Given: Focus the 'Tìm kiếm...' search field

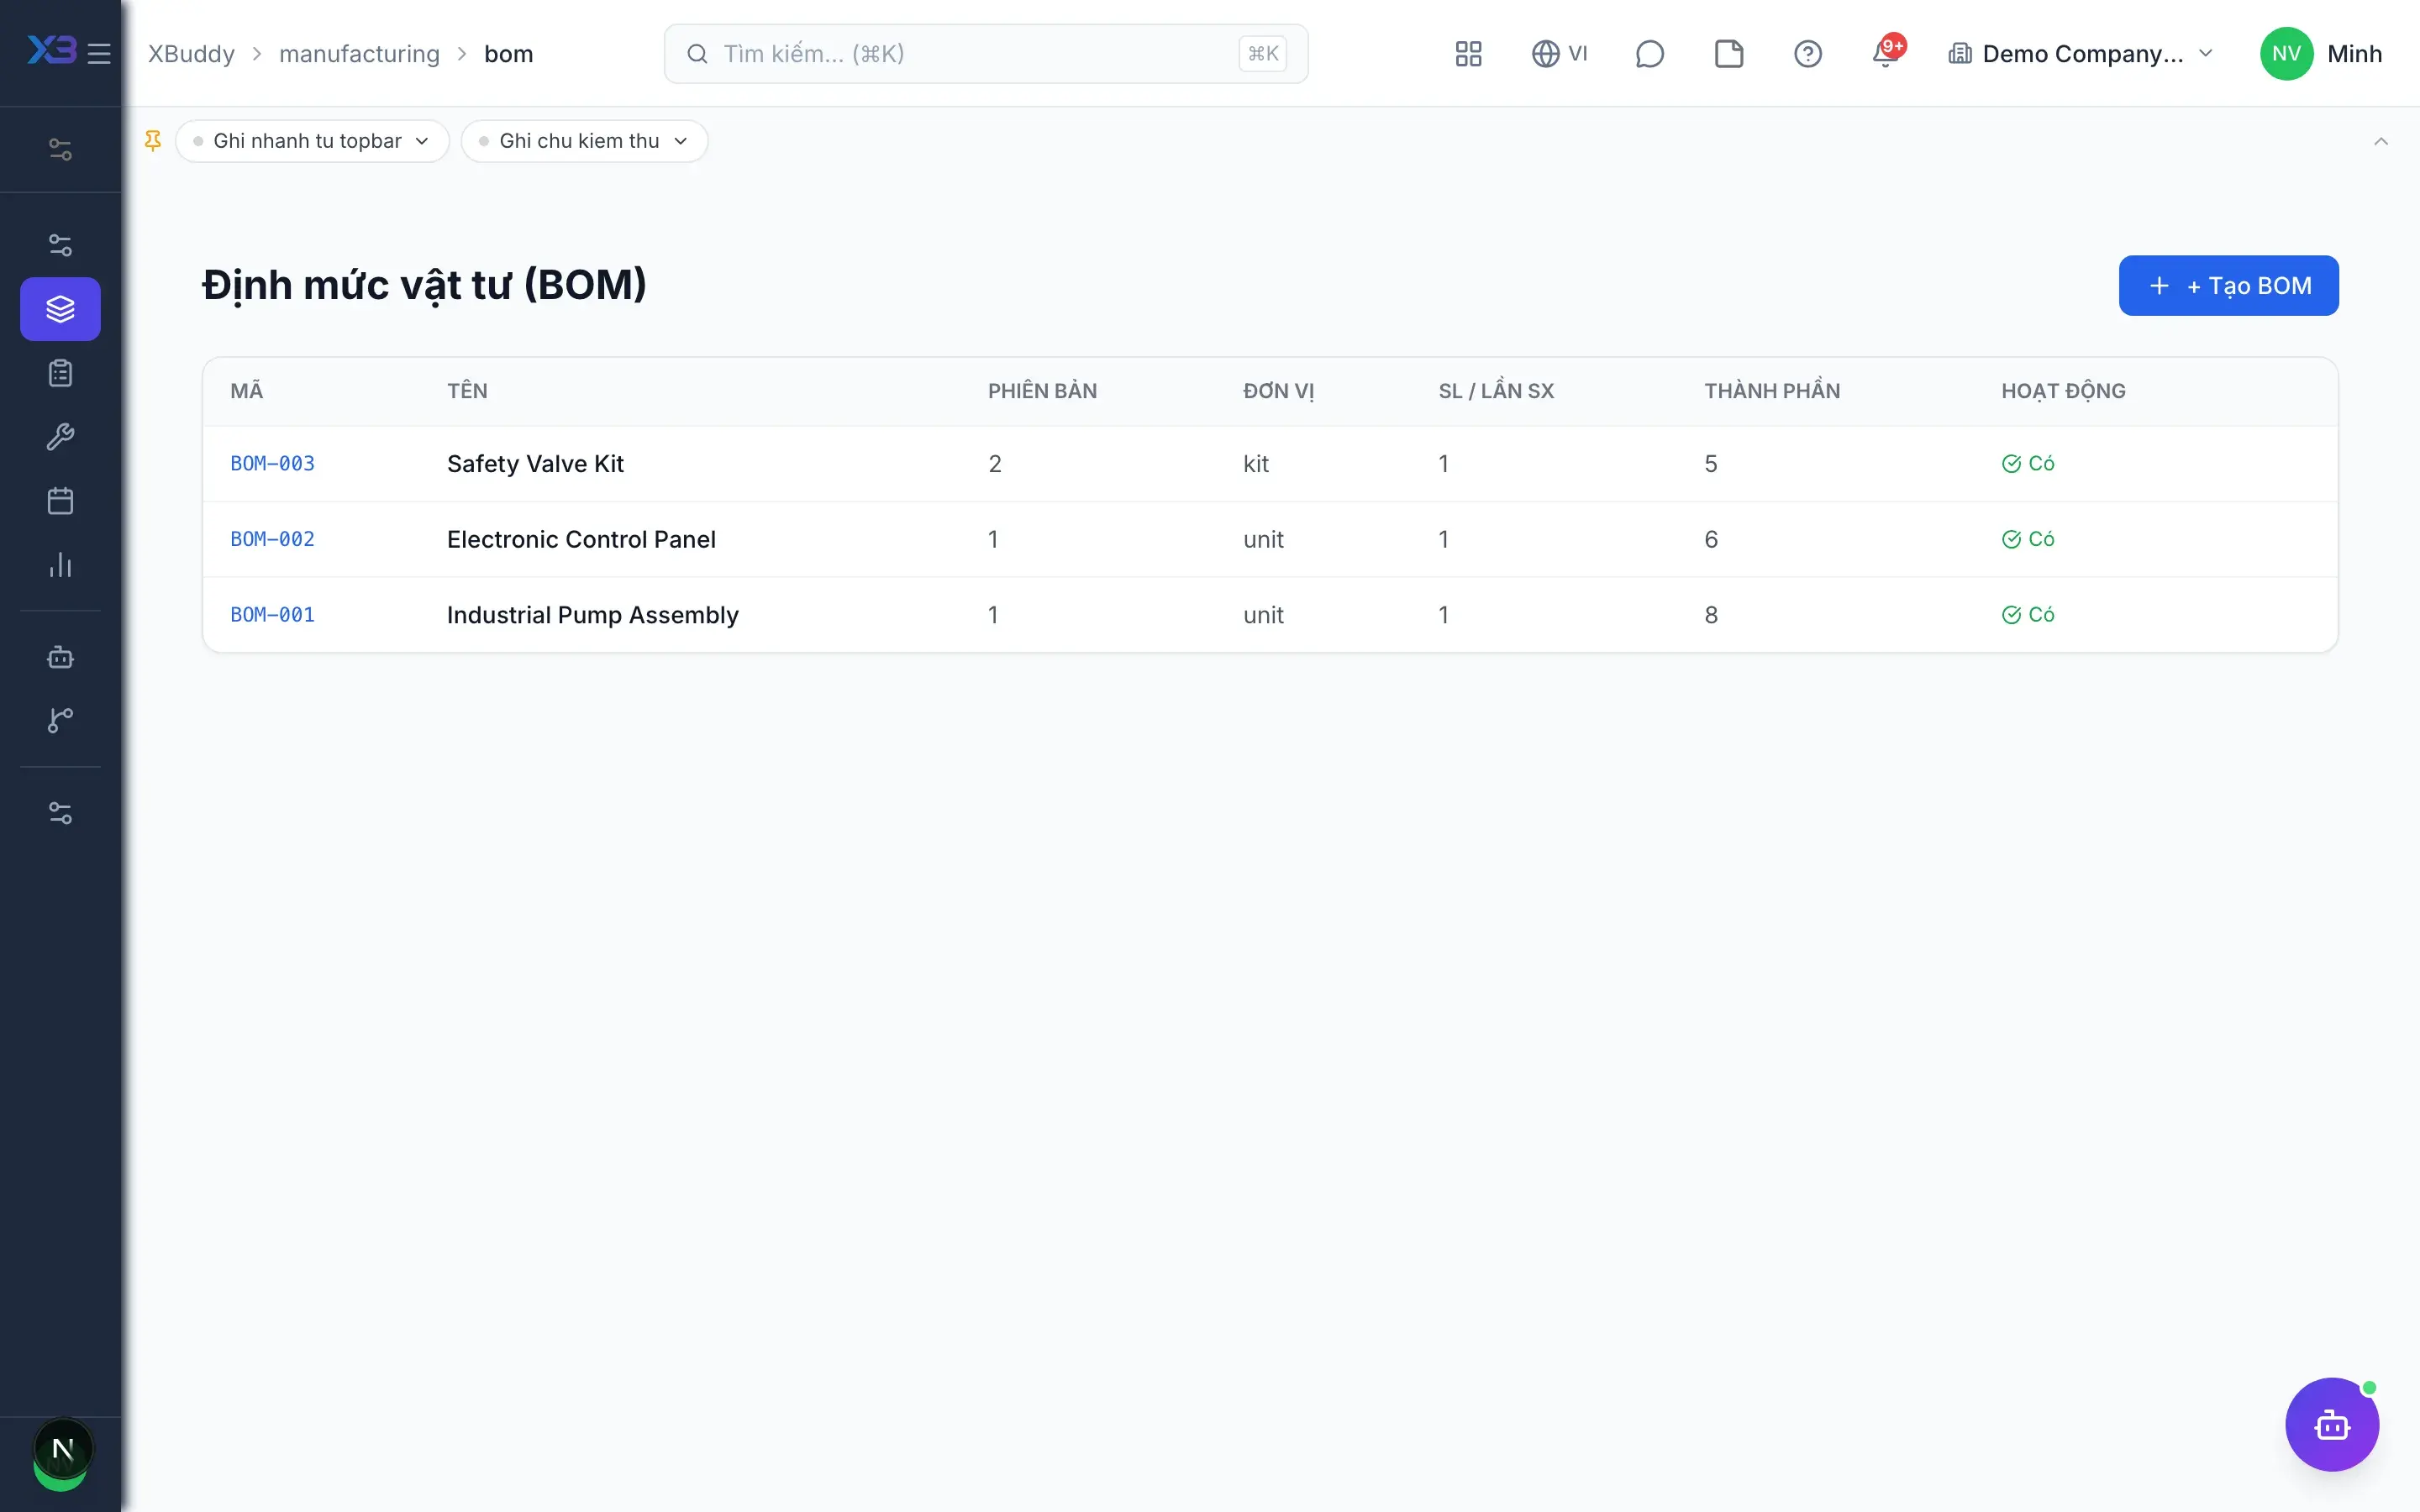Looking at the screenshot, I should pyautogui.click(x=985, y=53).
